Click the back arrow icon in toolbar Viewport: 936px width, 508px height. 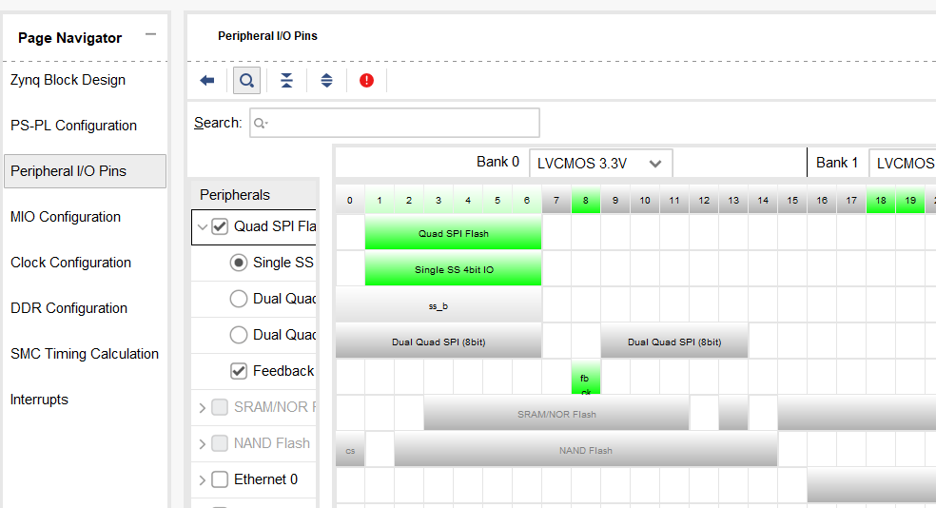pyautogui.click(x=207, y=81)
